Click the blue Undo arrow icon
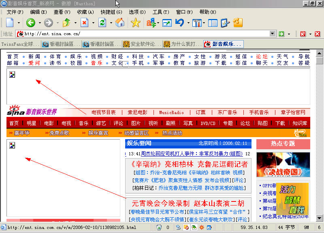The width and height of the screenshot is (324, 233). pos(179,23)
